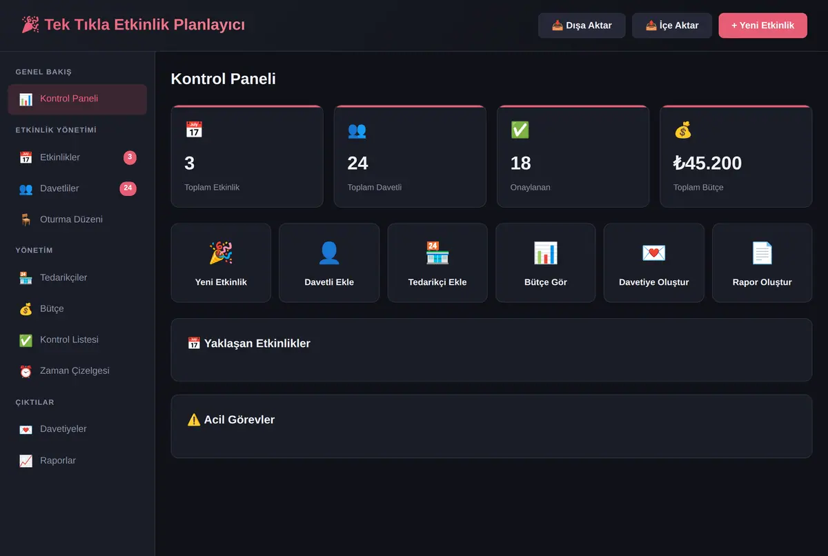Click the store icon beside Tedarikçiler

coord(26,278)
